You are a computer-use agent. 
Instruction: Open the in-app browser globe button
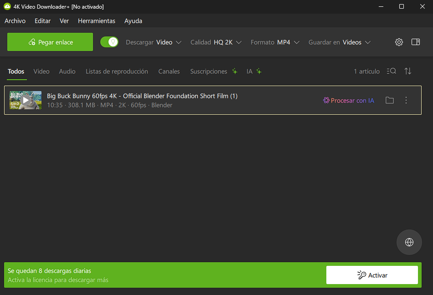(x=409, y=242)
